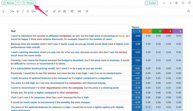Apply Italic formatting
The image size is (193, 111).
point(23,11)
